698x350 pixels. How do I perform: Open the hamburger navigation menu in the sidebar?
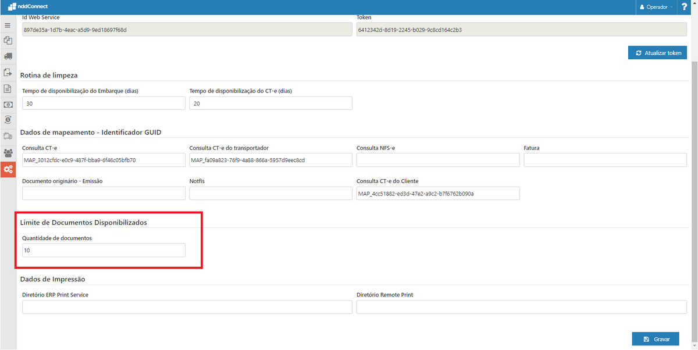click(x=8, y=26)
